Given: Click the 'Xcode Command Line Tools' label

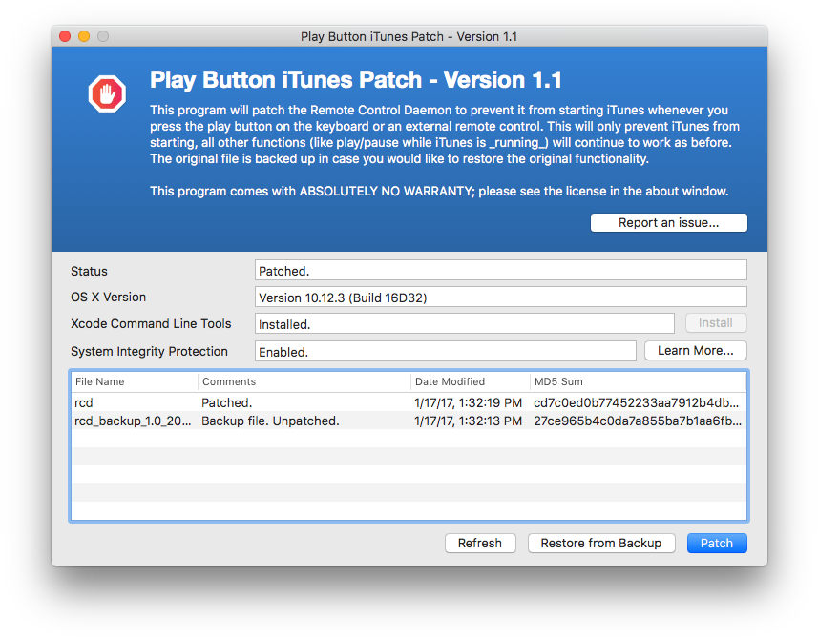Looking at the screenshot, I should click(x=151, y=323).
